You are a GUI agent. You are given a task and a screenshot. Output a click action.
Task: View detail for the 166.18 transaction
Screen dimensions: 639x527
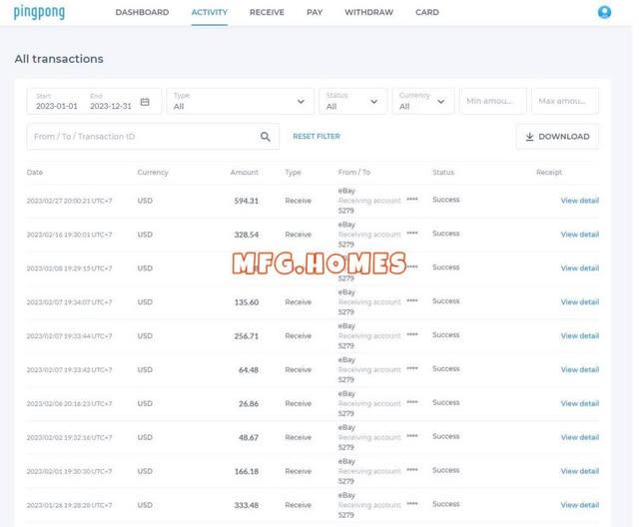[x=579, y=471]
